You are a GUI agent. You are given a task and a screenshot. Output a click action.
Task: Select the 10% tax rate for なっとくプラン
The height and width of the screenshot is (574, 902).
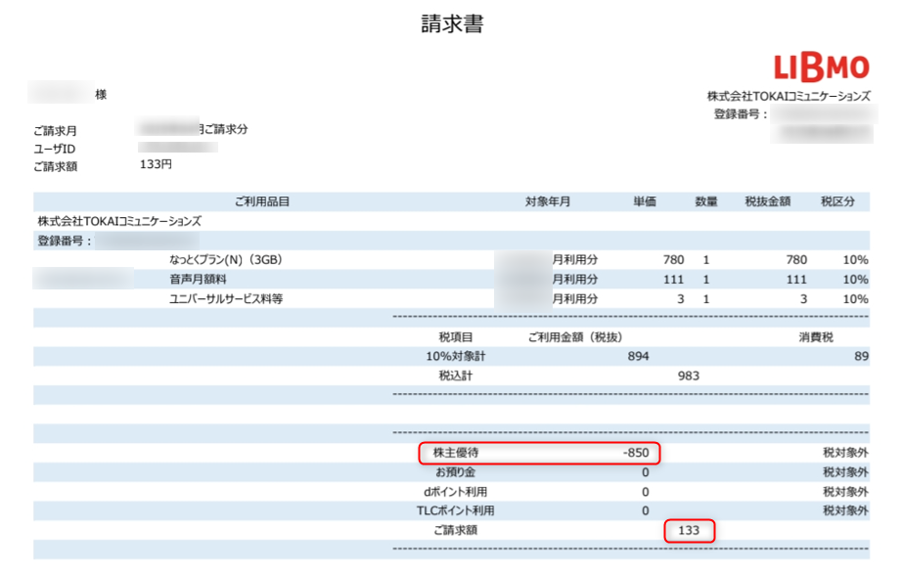click(x=855, y=260)
